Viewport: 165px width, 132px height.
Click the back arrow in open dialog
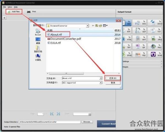coord(93,26)
